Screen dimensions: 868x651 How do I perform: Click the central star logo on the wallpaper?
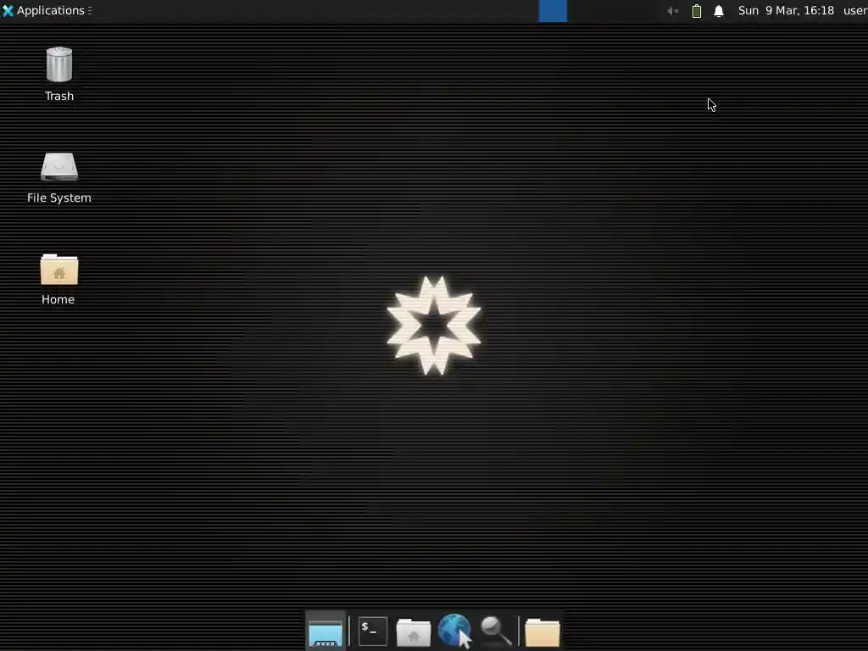click(x=434, y=325)
